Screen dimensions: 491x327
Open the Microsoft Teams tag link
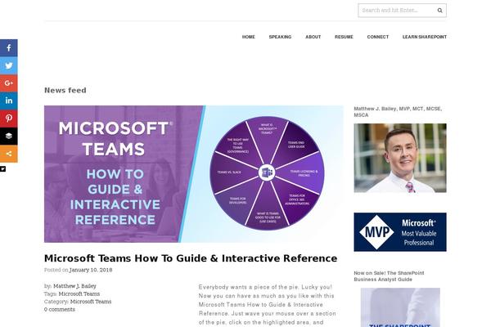tap(79, 293)
